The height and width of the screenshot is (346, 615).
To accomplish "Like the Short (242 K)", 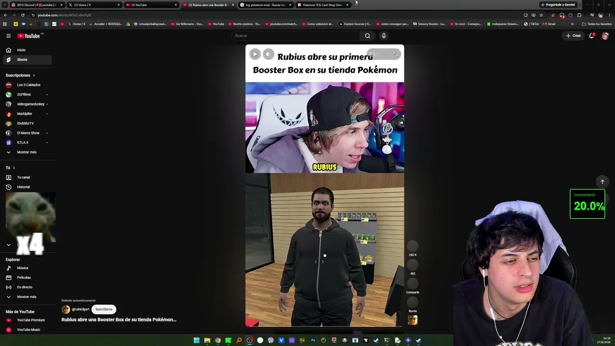I will 413,246.
